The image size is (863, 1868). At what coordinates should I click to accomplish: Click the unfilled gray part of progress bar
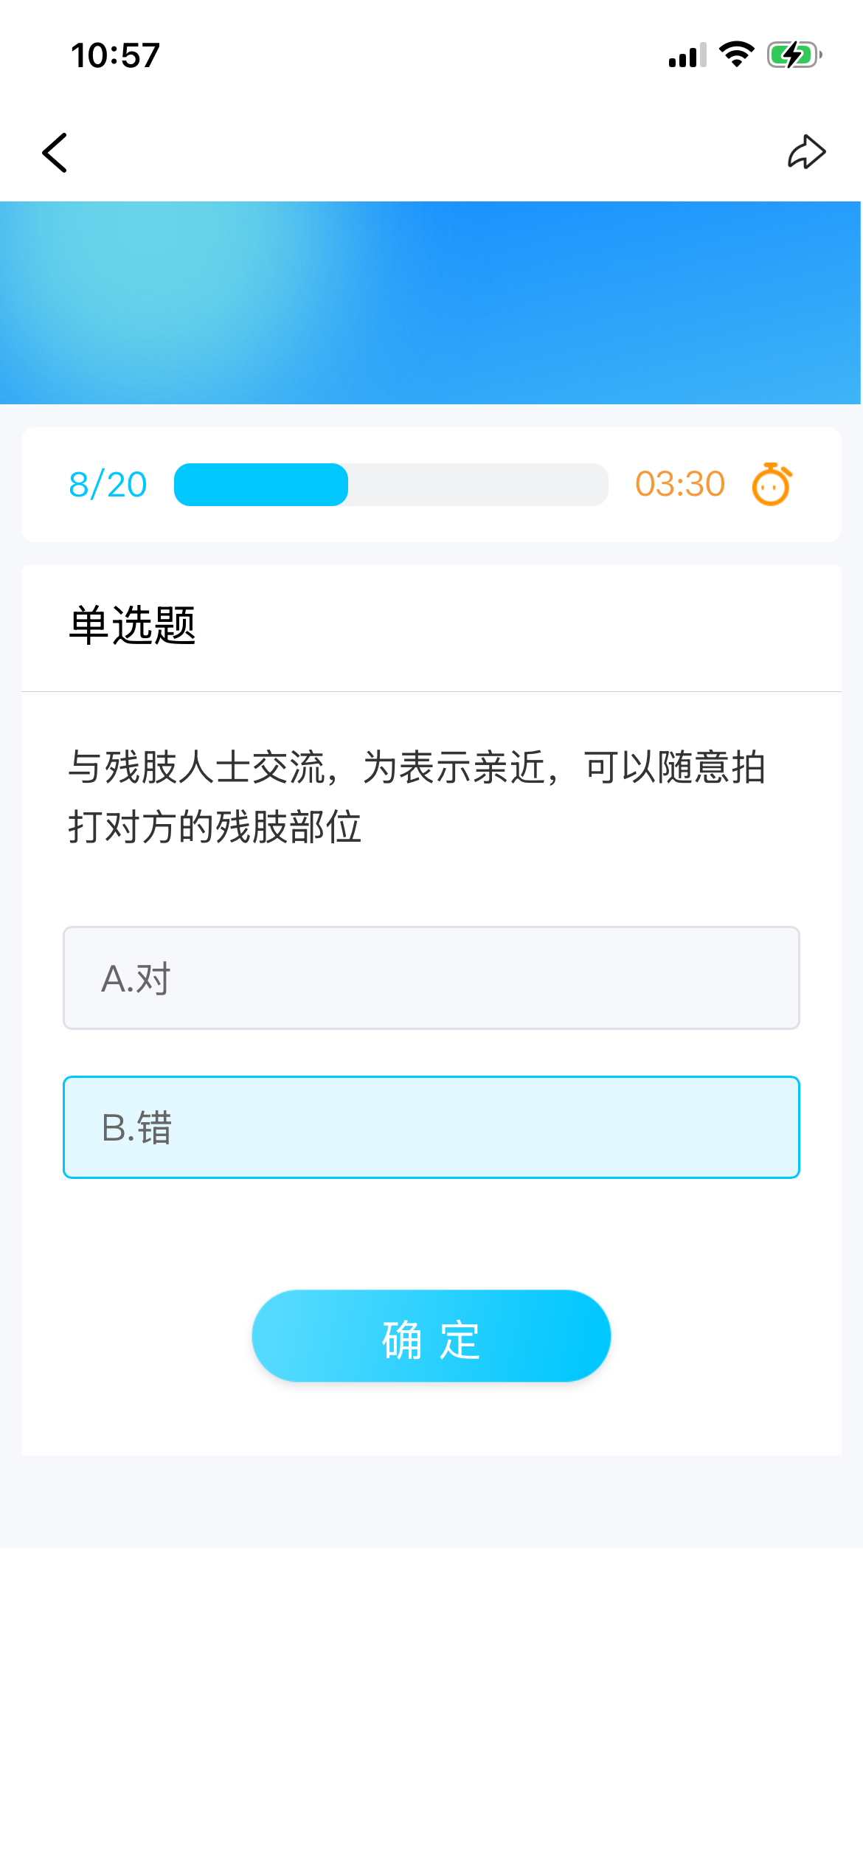click(x=478, y=485)
